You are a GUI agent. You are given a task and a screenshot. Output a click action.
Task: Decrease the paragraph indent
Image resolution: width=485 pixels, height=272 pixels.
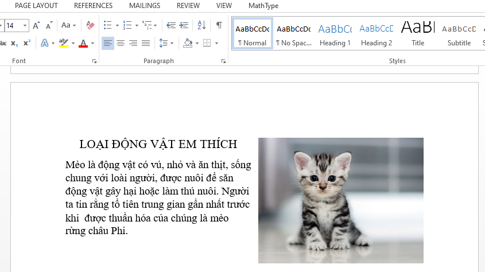170,25
